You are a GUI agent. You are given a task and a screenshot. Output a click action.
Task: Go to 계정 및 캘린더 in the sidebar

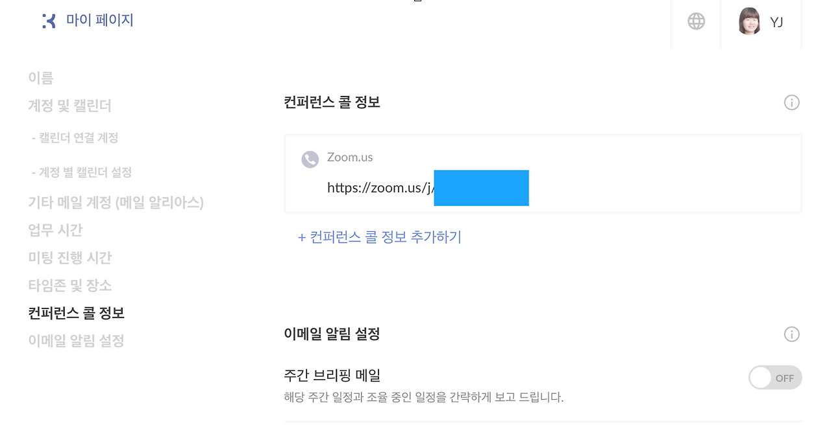coord(69,106)
